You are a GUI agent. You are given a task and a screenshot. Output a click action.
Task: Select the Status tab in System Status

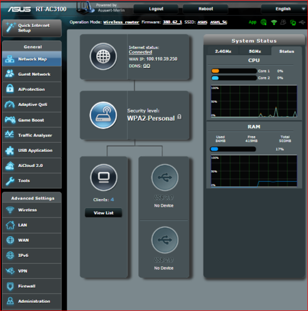287,52
